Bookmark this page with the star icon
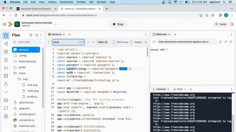 [213, 15]
